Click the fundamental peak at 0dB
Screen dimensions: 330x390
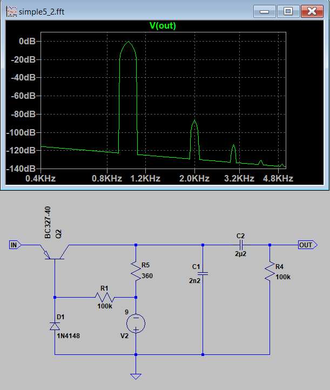pyautogui.click(x=129, y=42)
